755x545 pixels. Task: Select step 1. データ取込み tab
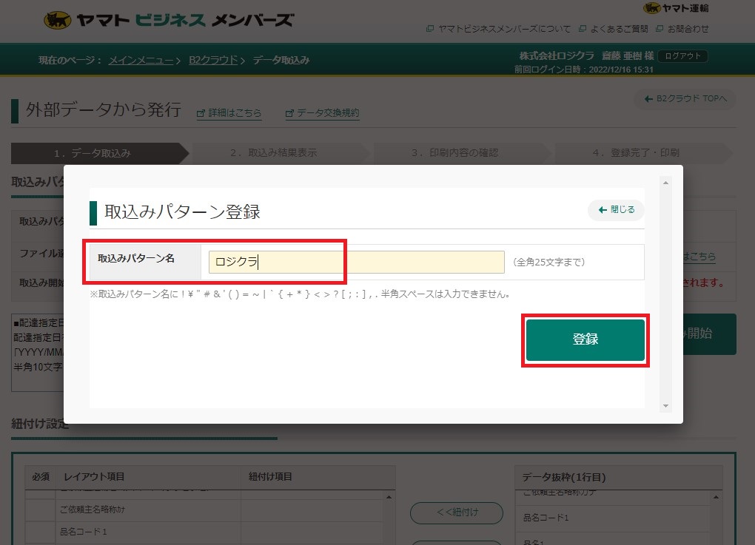click(98, 153)
